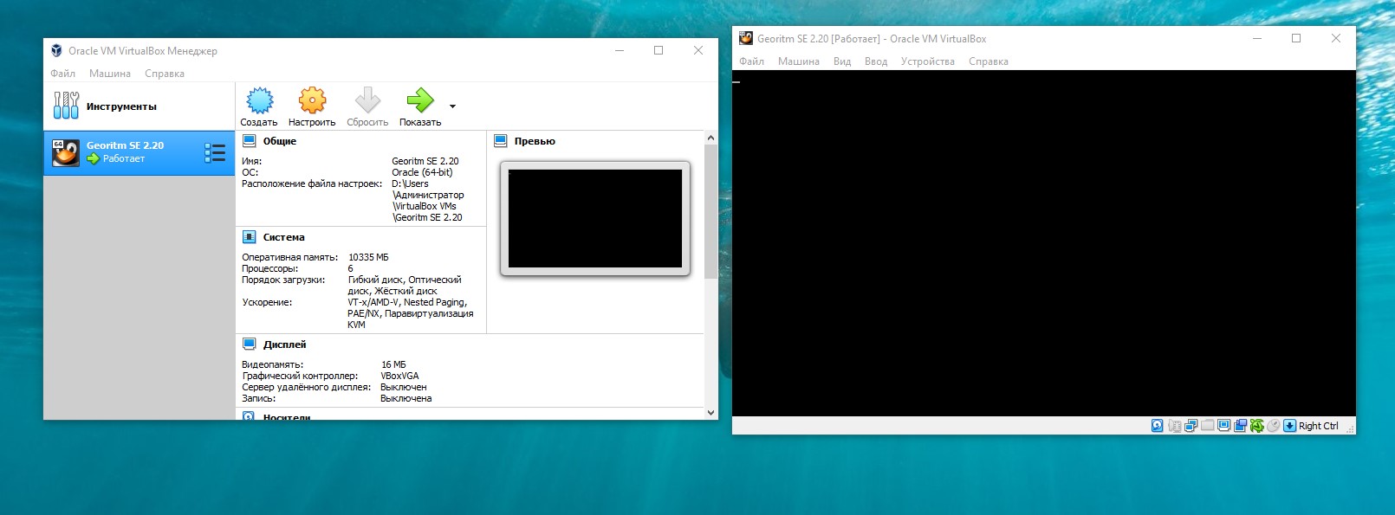Open machine settings via Настроить gear icon

[312, 100]
